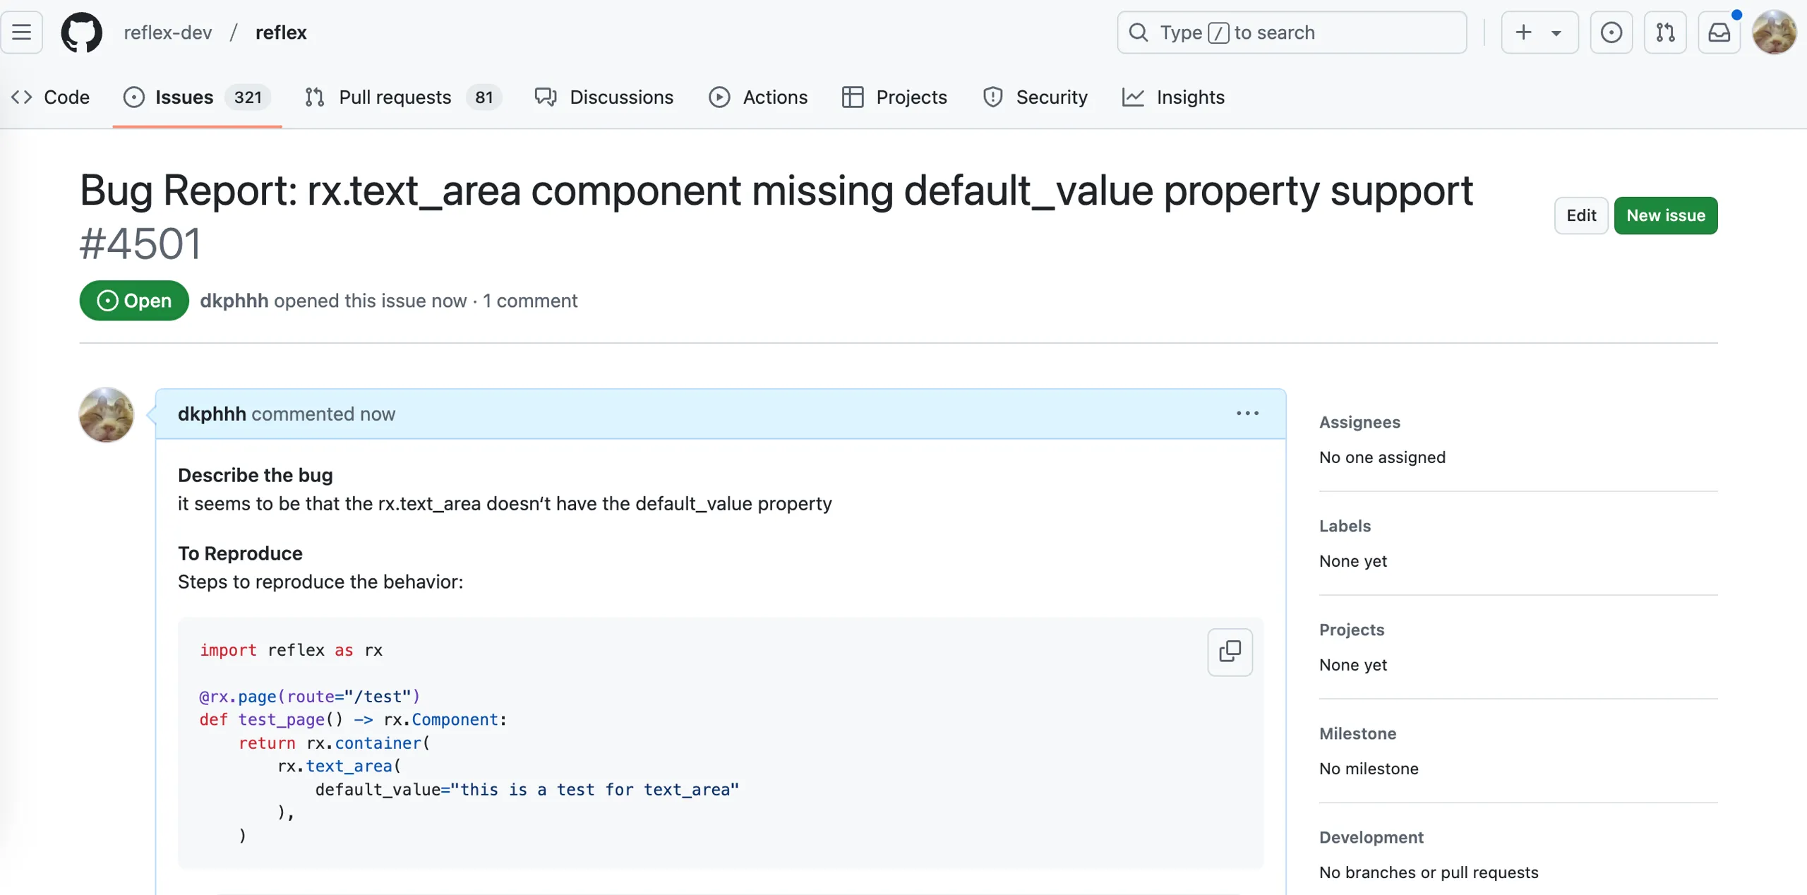This screenshot has width=1807, height=895.
Task: Click 'No one assigned' text
Action: [x=1382, y=457]
